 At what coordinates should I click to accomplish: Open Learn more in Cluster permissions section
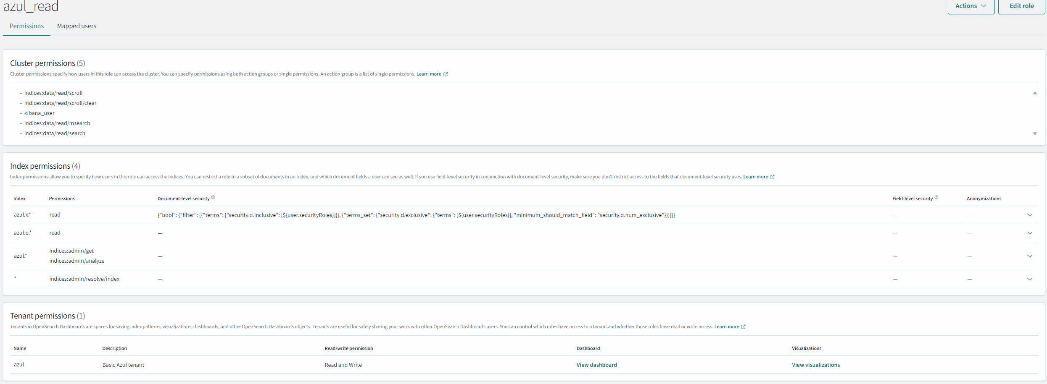429,74
